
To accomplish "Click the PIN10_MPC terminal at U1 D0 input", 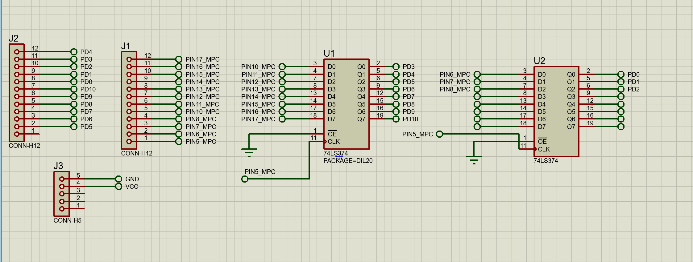I will [x=282, y=67].
